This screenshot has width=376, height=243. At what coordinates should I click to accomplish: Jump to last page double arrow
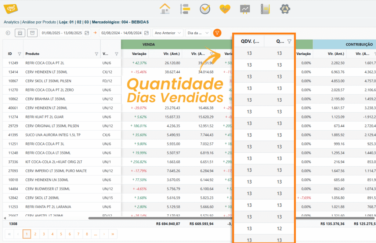tap(113, 234)
